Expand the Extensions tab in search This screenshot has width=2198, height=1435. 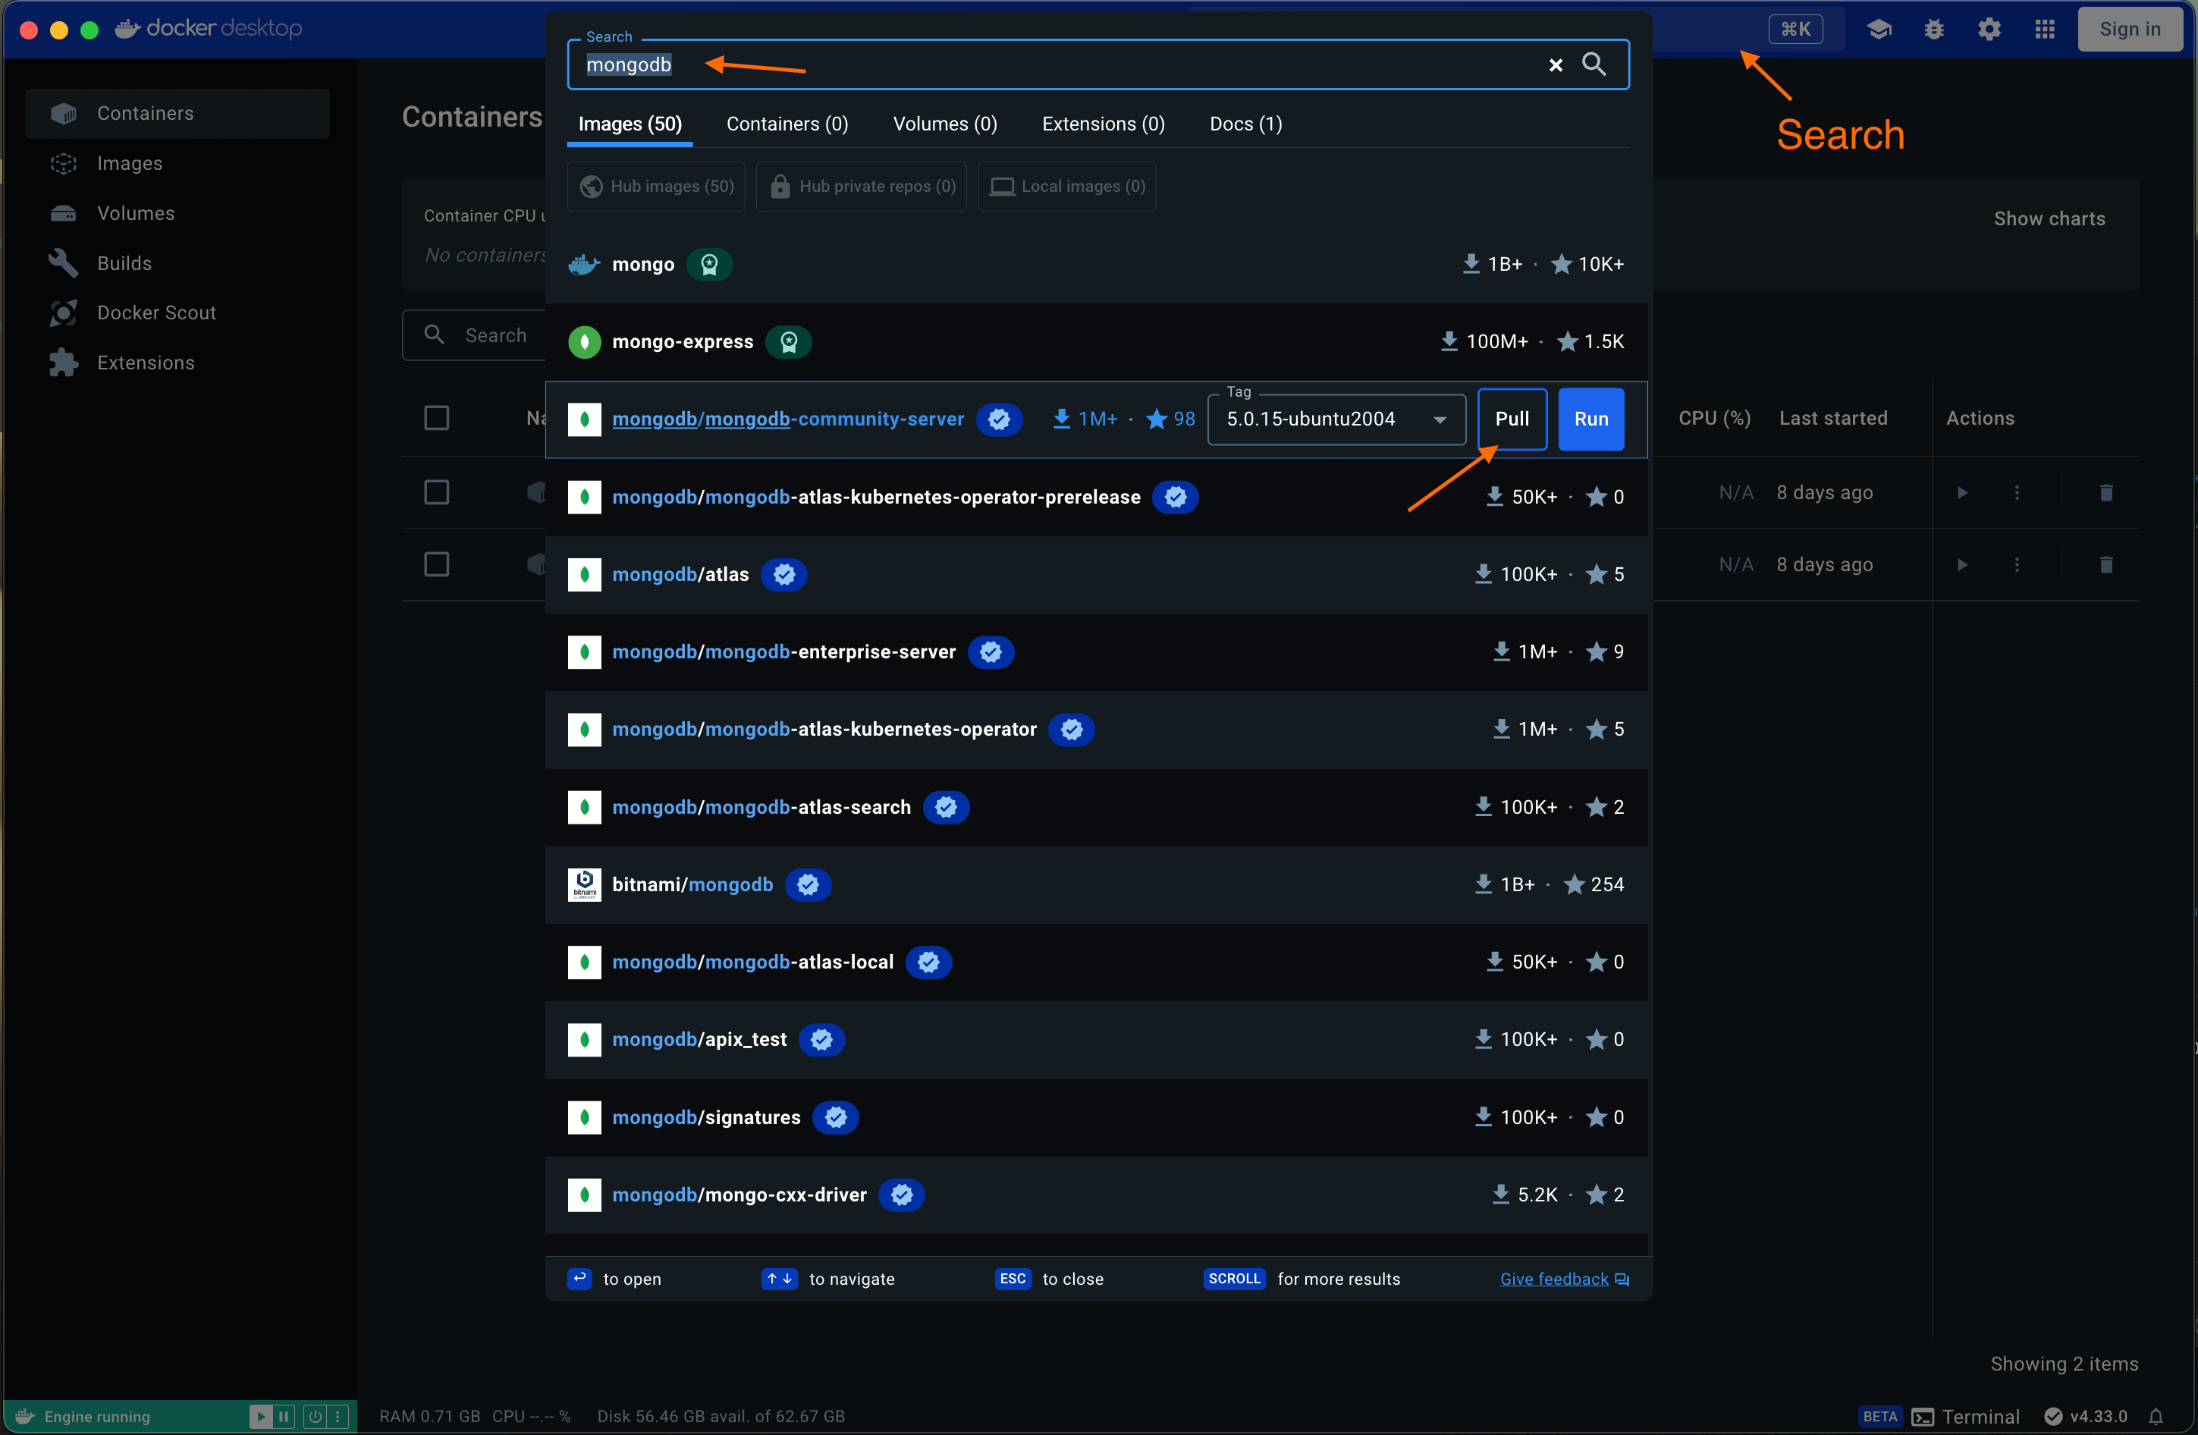pos(1102,124)
